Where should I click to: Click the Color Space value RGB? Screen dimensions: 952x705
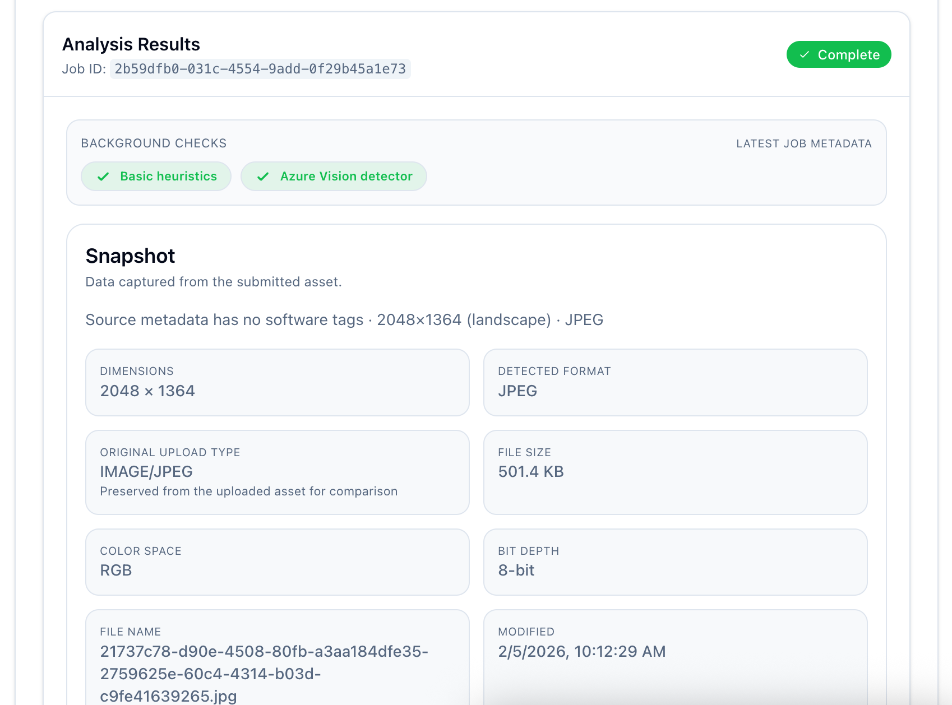coord(116,571)
